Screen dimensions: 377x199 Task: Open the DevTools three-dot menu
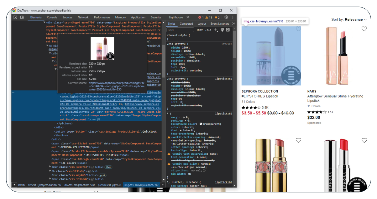(x=233, y=17)
